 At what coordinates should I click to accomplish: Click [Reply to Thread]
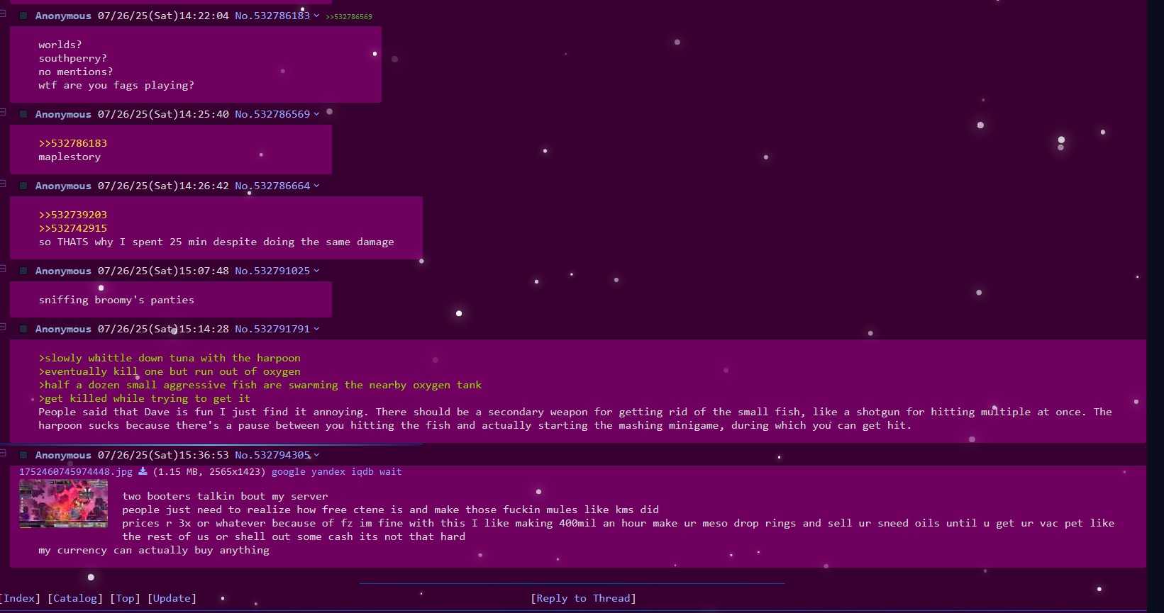(x=583, y=598)
